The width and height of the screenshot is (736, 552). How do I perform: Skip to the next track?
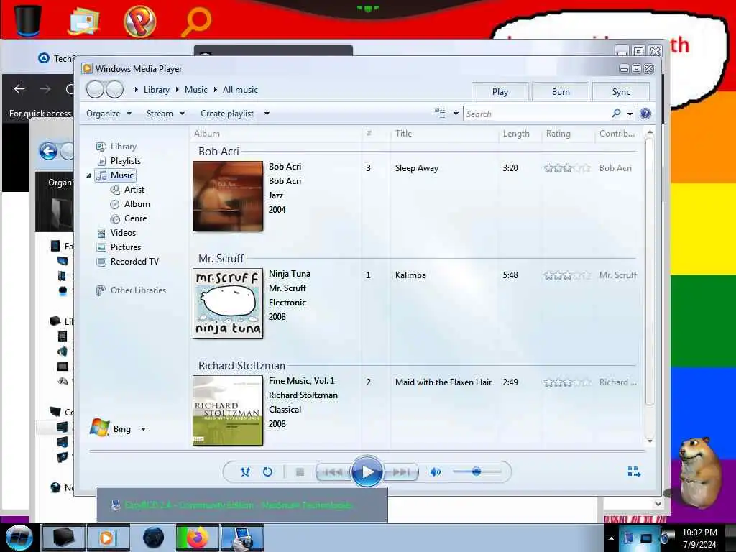(x=400, y=471)
